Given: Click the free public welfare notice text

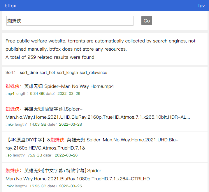Looking at the screenshot, I should tap(100, 45).
